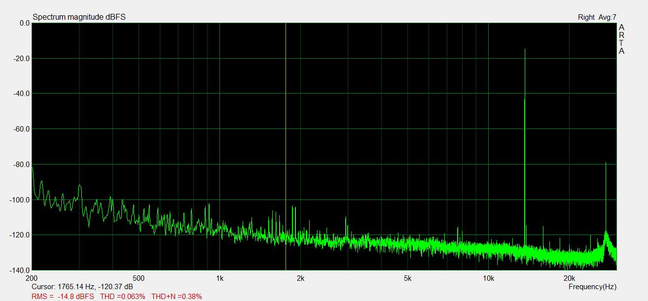
Task: Click the 'Frequency(Hz)' axis label
Action: tap(592, 287)
